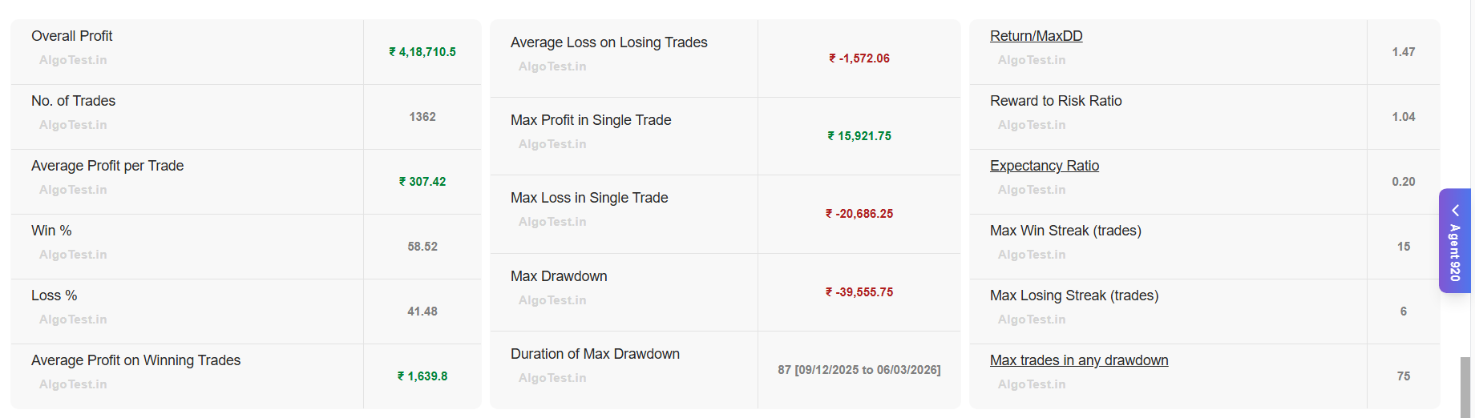Follow the Max trades in any drawdown link
The image size is (1475, 418).
point(1078,360)
